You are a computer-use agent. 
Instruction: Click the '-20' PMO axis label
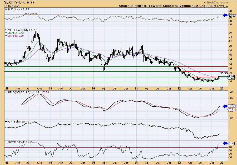click(x=231, y=118)
